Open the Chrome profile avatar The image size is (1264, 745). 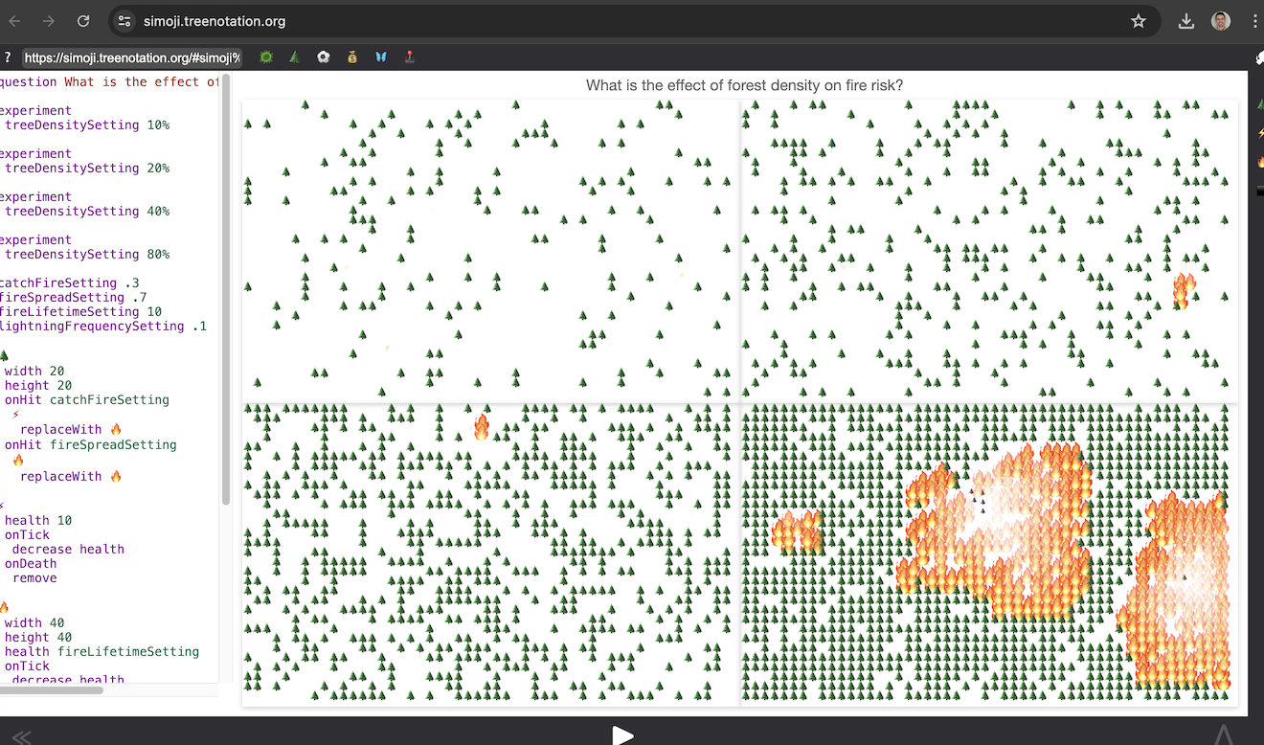click(x=1221, y=21)
